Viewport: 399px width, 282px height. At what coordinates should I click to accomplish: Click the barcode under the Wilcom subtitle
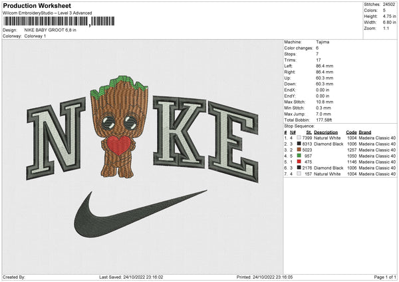[x=59, y=21]
